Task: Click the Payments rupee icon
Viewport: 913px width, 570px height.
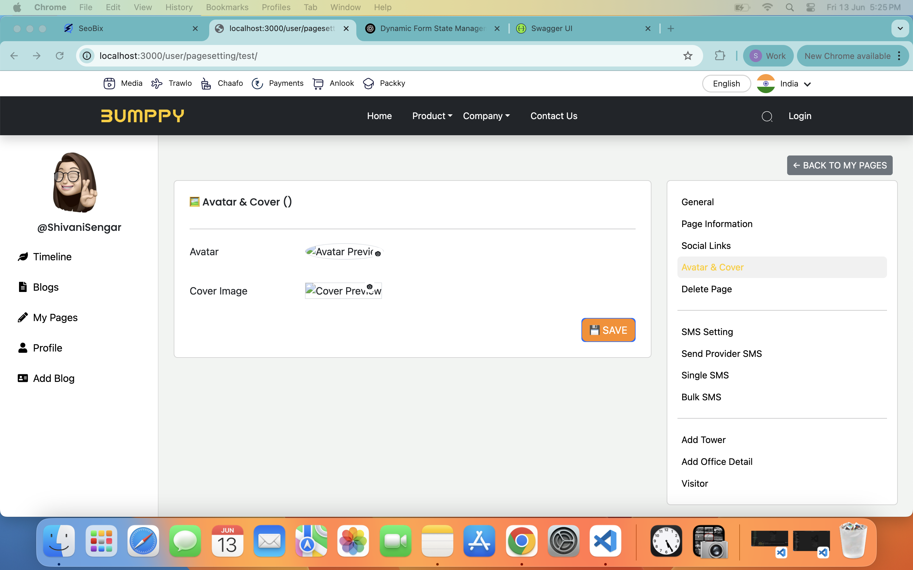Action: 257,83
